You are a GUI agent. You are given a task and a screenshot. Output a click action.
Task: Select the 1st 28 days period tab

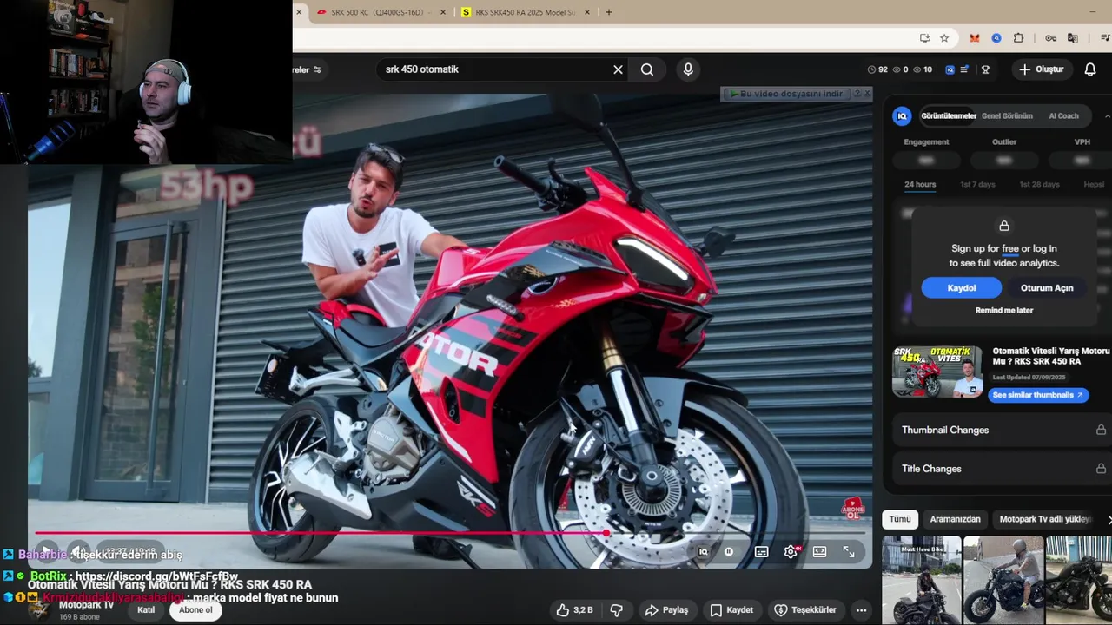click(x=1039, y=185)
